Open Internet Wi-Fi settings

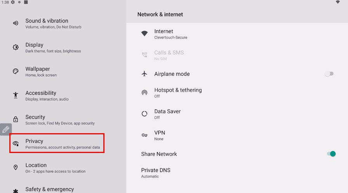click(x=171, y=34)
